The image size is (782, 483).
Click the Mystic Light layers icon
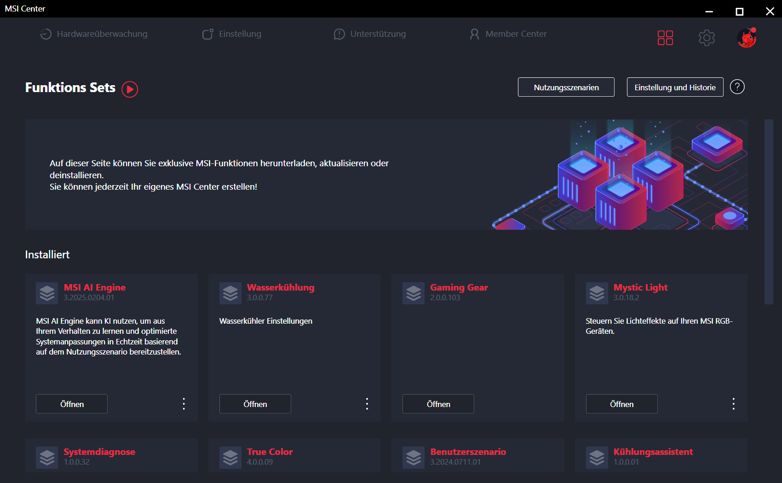(597, 293)
